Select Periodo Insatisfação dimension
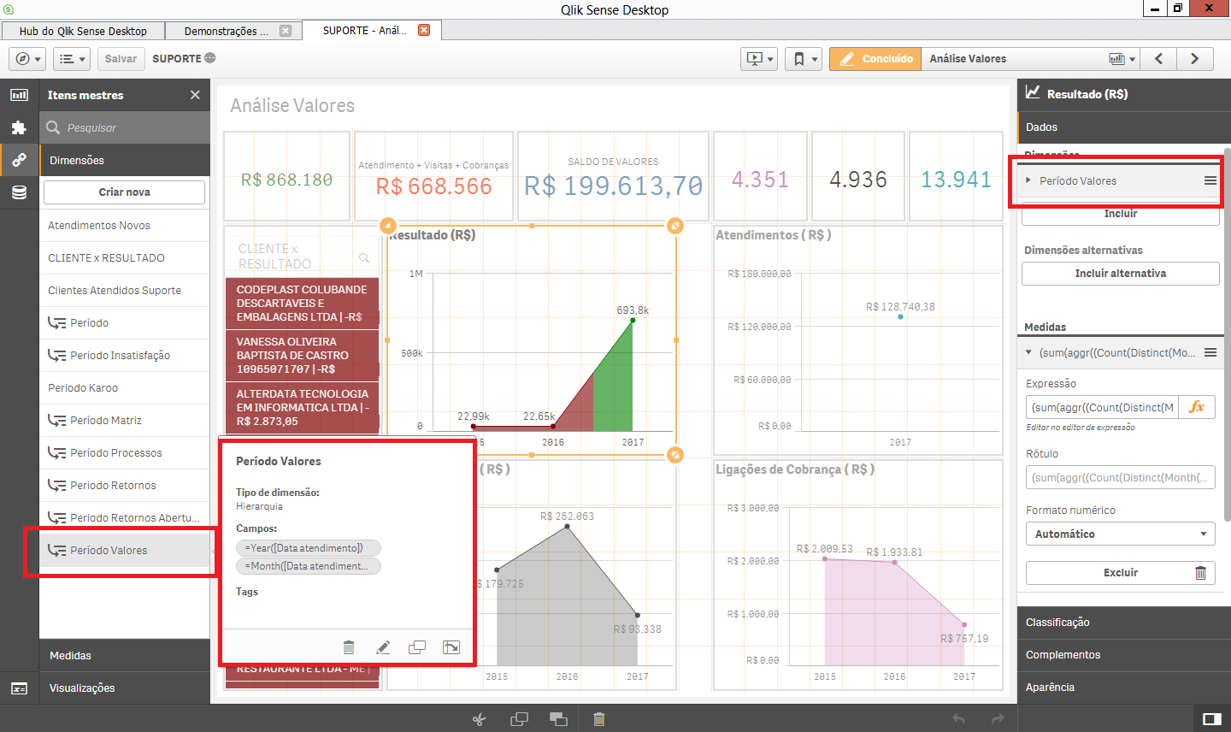This screenshot has height=732, width=1231. [x=125, y=356]
